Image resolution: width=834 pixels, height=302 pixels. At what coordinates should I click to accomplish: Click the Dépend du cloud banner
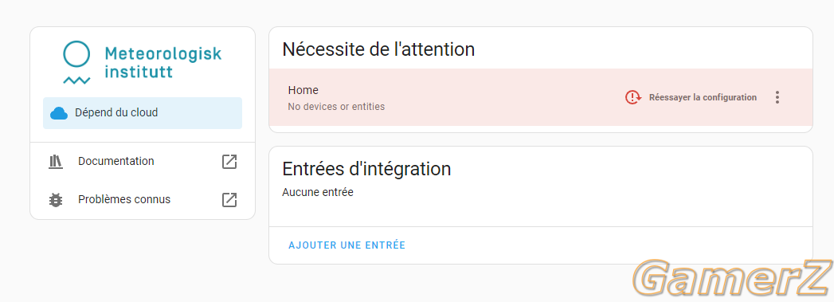click(x=143, y=113)
